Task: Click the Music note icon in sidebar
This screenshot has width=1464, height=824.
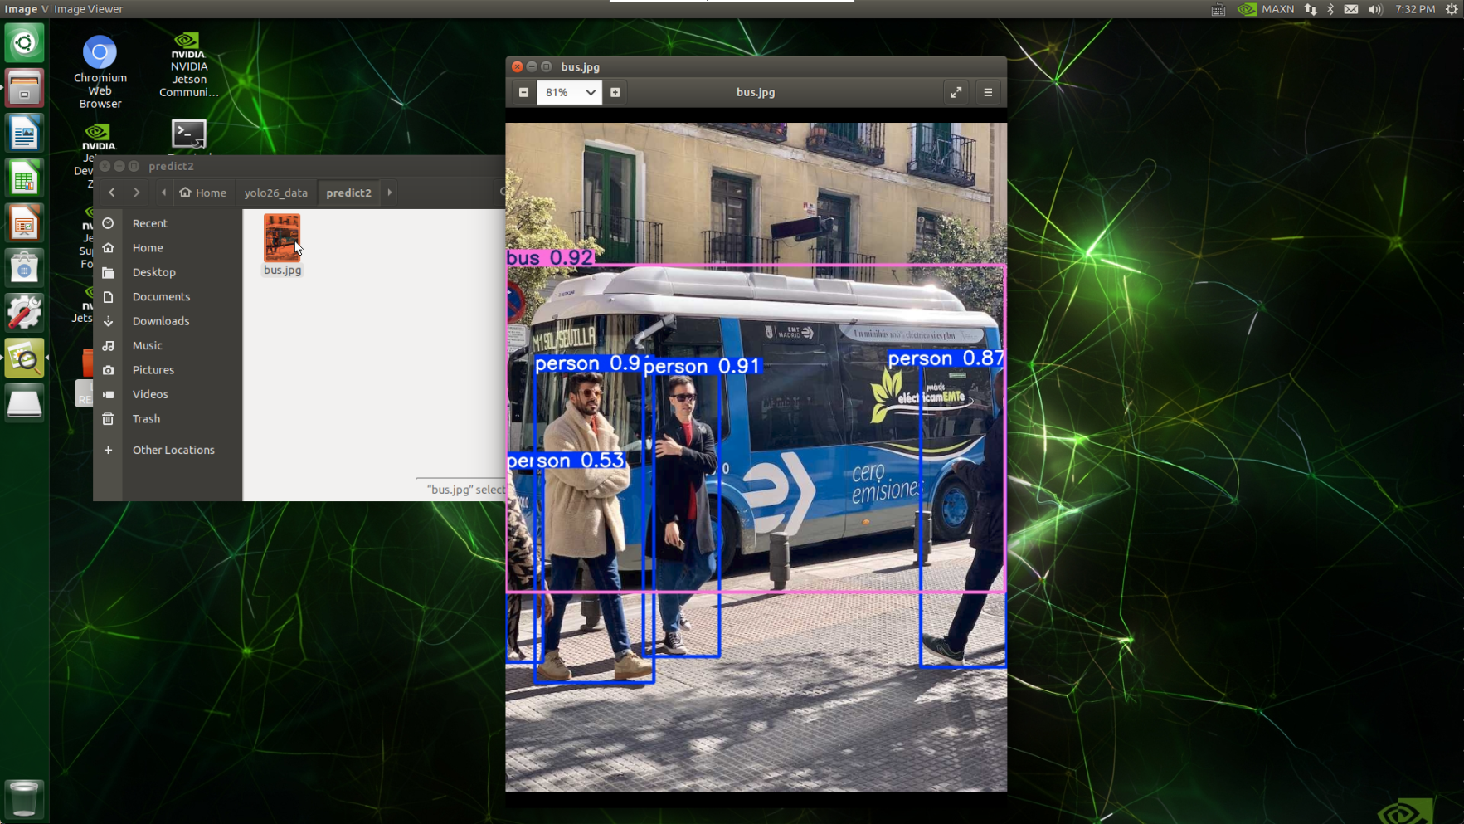Action: coord(108,345)
